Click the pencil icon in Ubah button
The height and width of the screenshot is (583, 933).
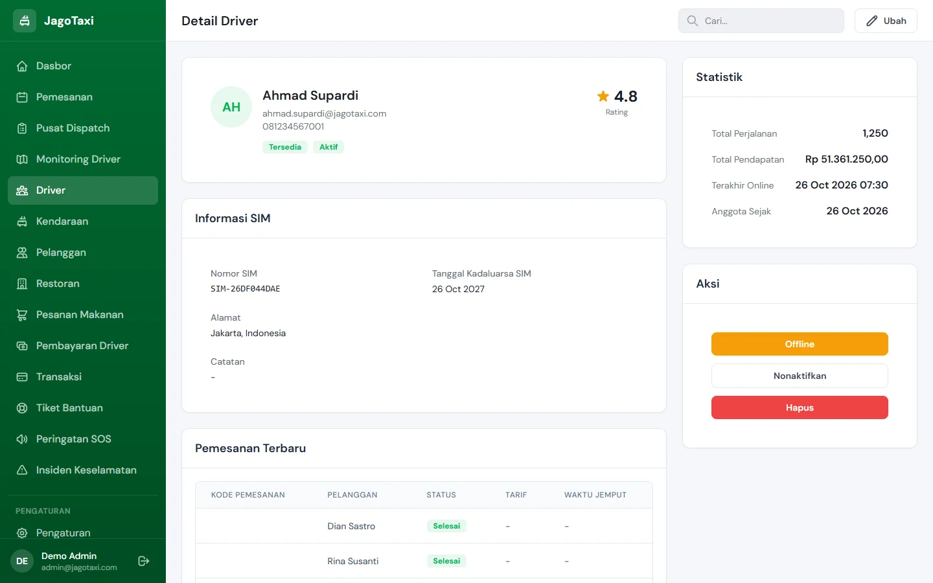(x=872, y=21)
